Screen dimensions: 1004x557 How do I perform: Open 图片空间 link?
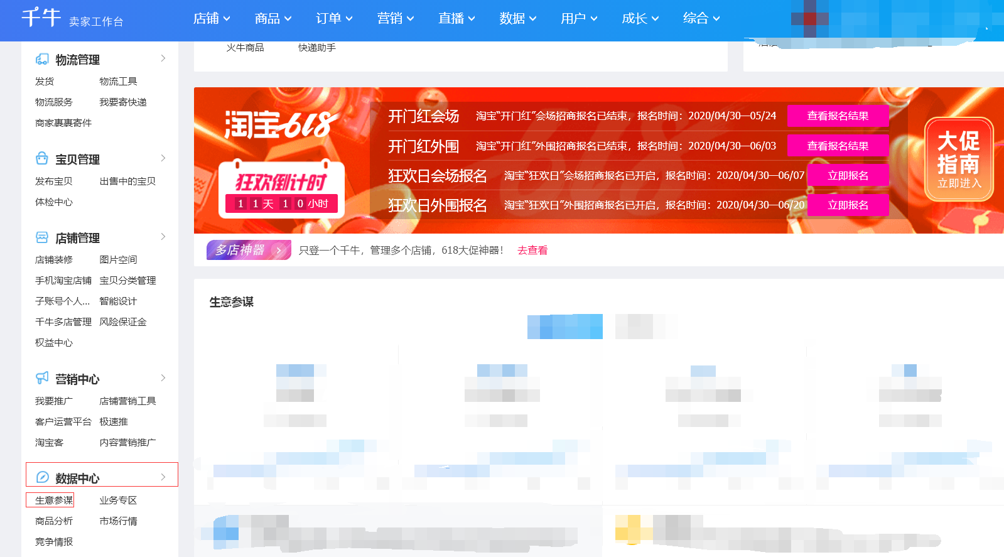pos(118,259)
